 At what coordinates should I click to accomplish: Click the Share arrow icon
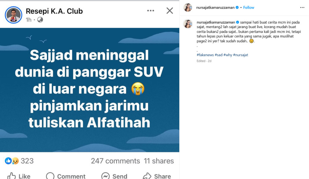pos(147,176)
